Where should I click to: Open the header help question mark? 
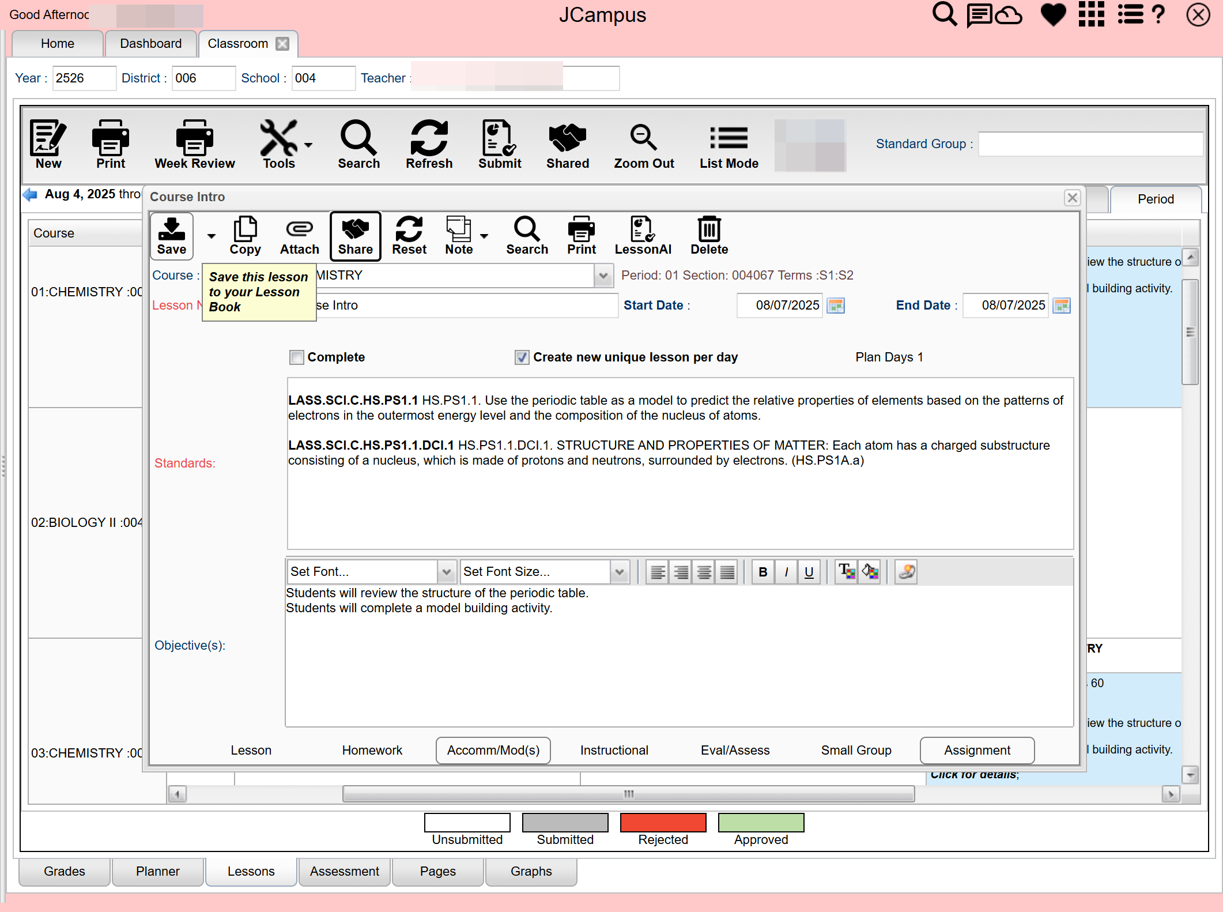pyautogui.click(x=1158, y=14)
